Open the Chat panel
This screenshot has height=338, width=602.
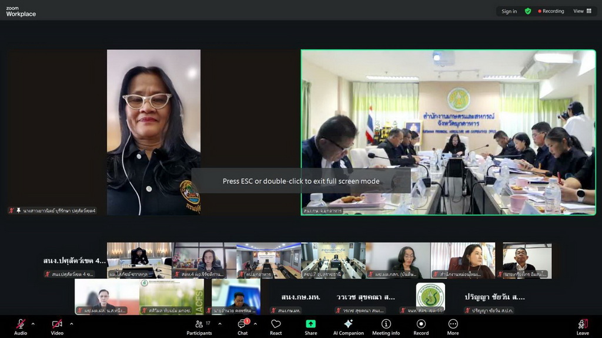(x=242, y=324)
